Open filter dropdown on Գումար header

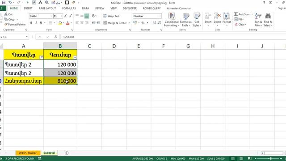click(x=75, y=57)
